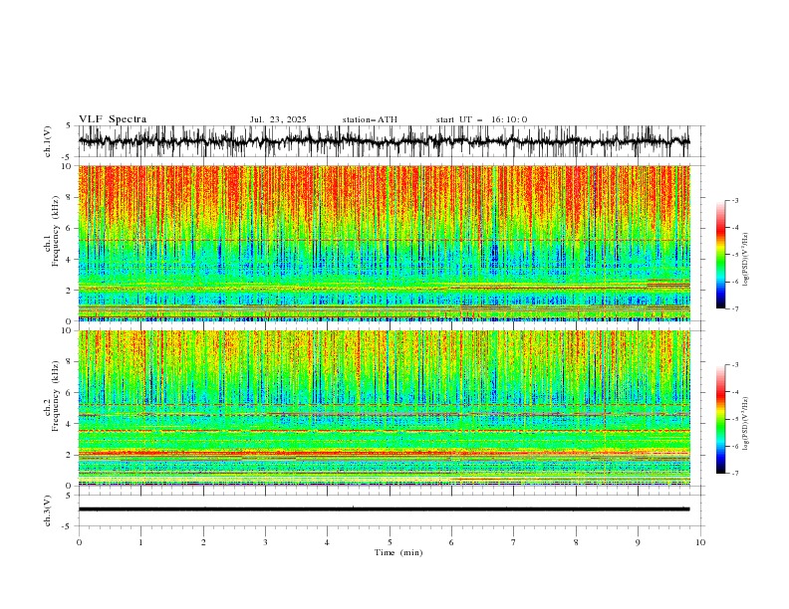This screenshot has width=789, height=609.
Task: Click the ch.1 voltage waveform trace
Action: point(384,141)
